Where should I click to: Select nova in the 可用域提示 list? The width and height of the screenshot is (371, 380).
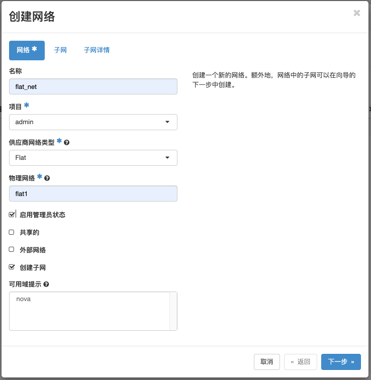(24, 299)
